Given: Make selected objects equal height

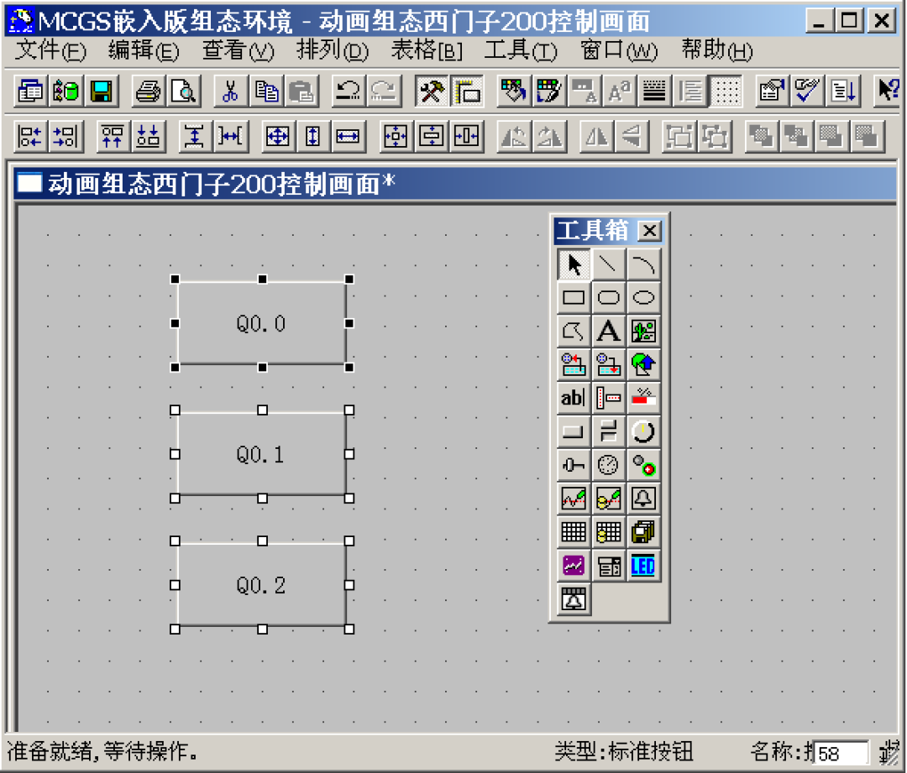Looking at the screenshot, I should (x=313, y=137).
